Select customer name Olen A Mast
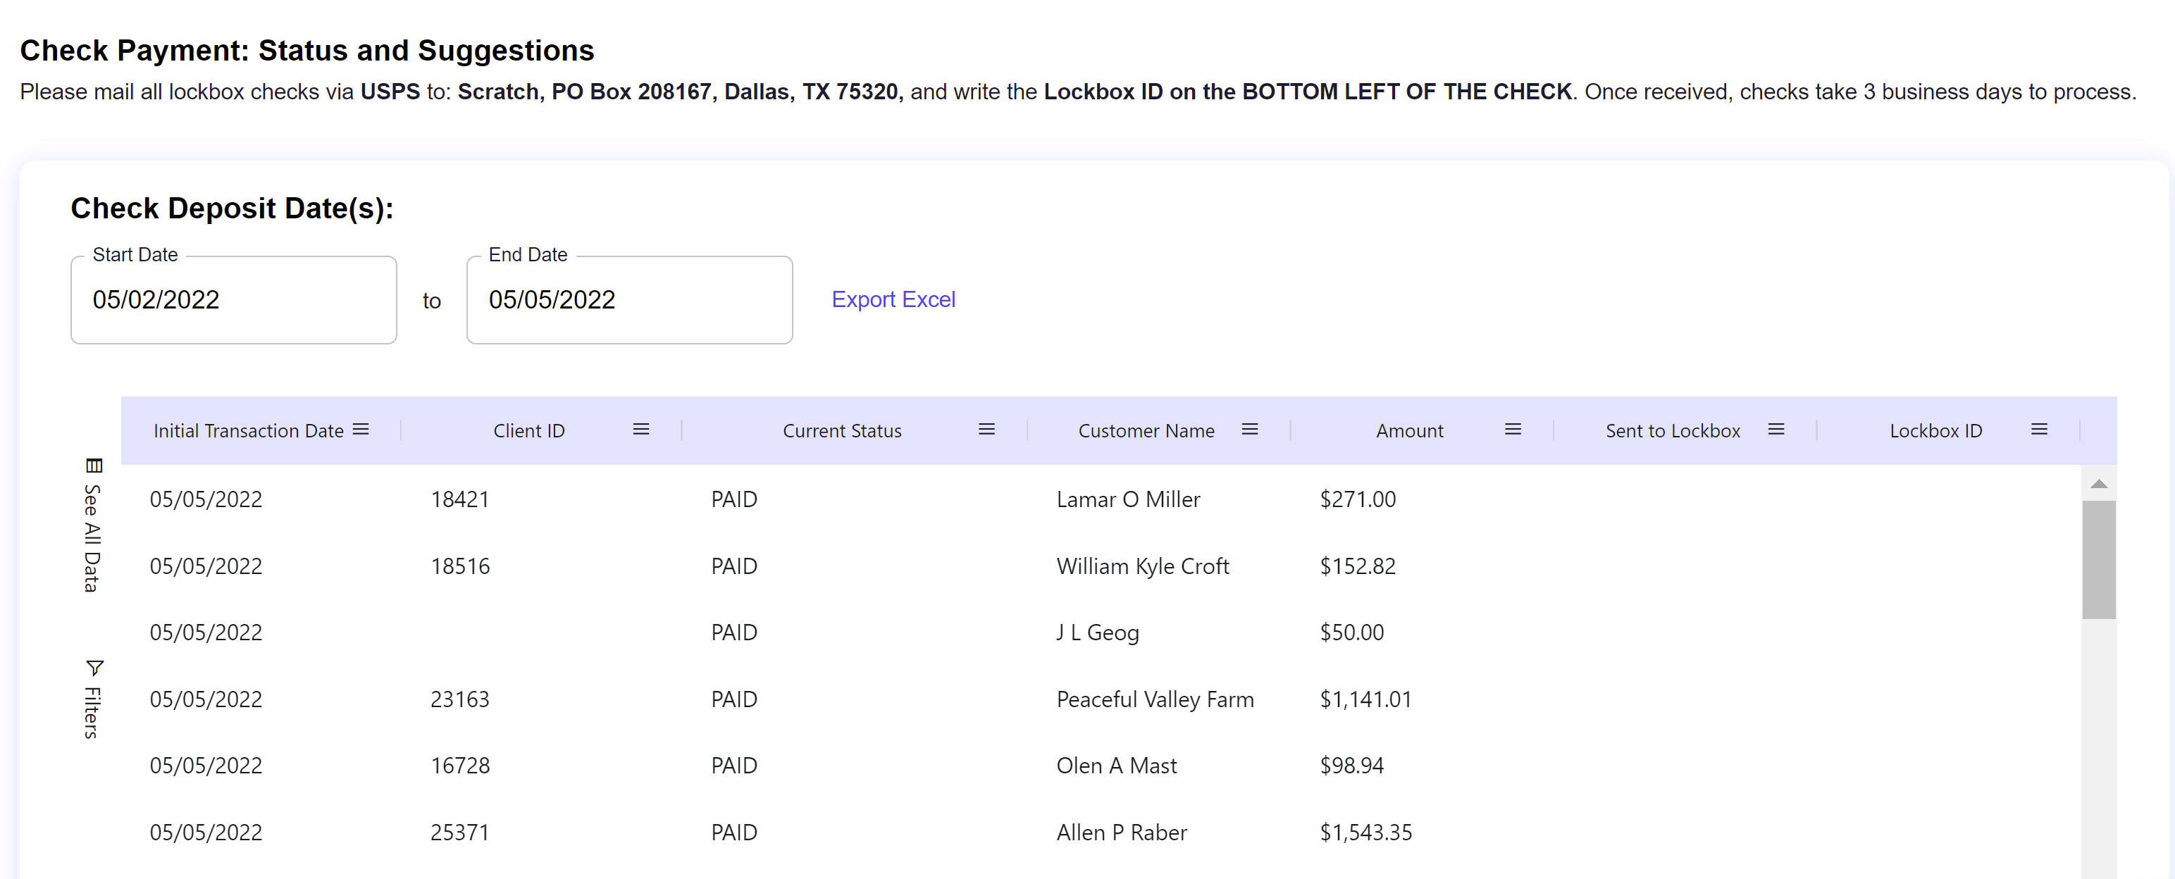The width and height of the screenshot is (2175, 879). pyautogui.click(x=1116, y=765)
